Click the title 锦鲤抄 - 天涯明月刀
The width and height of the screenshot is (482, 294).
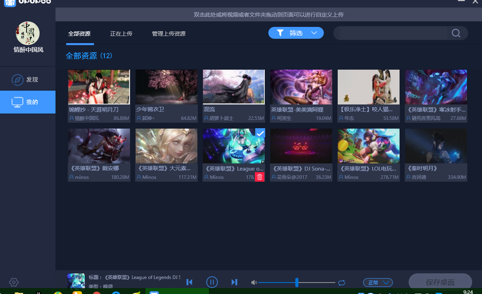point(94,109)
